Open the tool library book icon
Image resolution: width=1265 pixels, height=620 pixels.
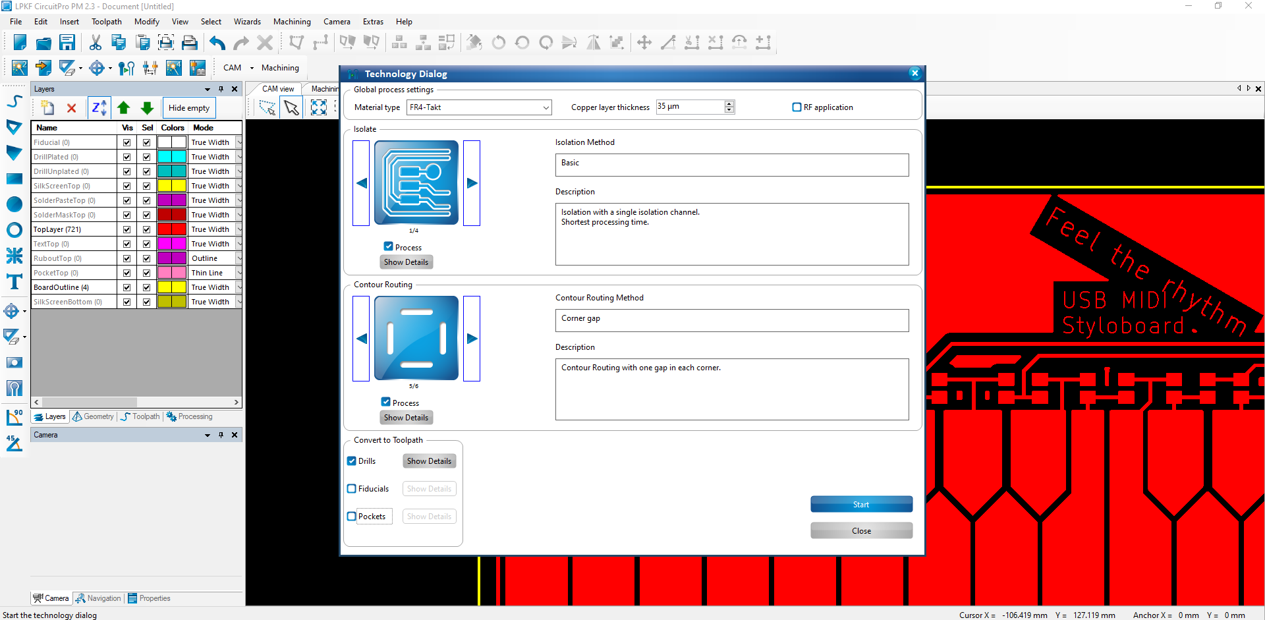pos(198,67)
